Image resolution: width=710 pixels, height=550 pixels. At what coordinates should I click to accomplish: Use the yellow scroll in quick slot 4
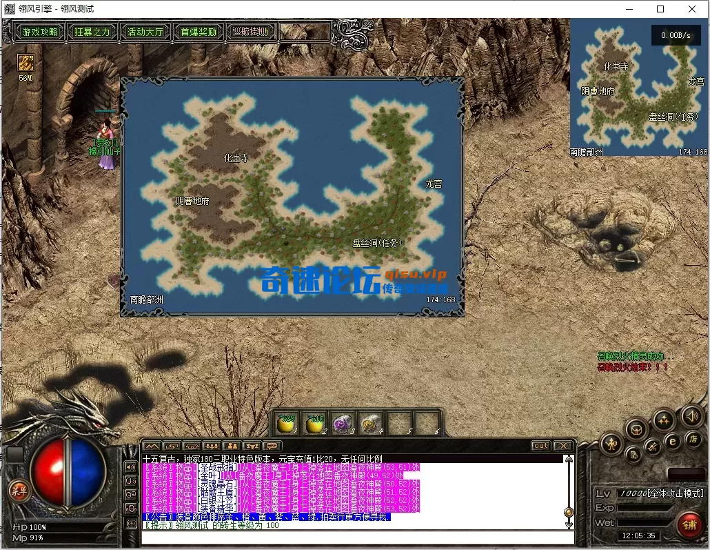[x=370, y=424]
